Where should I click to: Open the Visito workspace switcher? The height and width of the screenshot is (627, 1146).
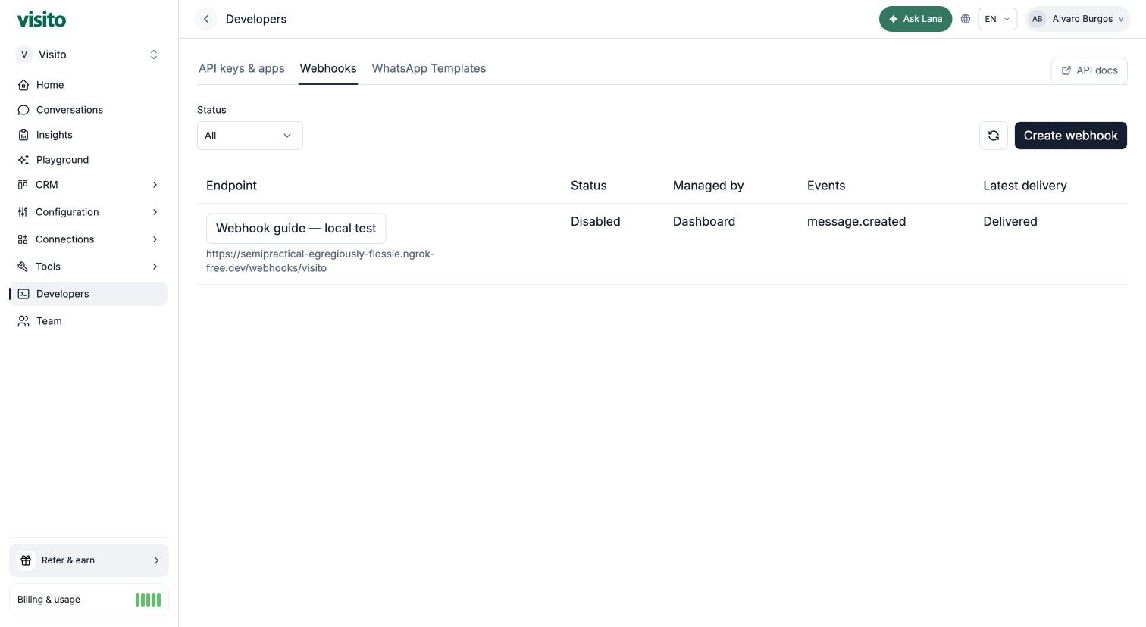[89, 55]
